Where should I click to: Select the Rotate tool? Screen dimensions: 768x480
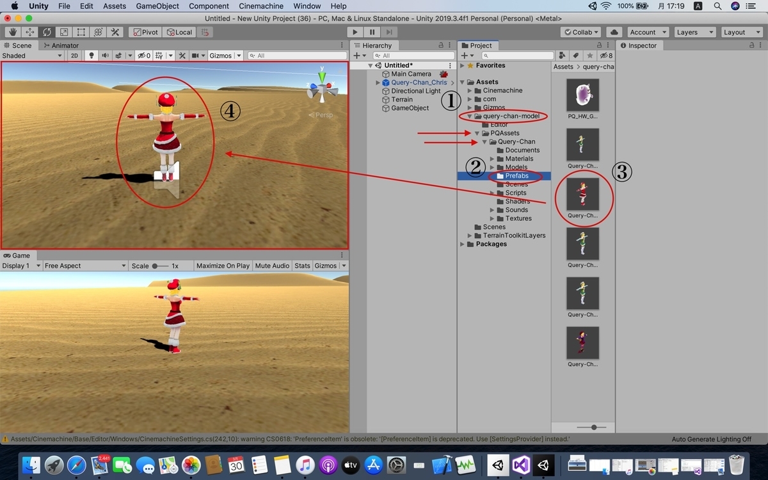pos(47,32)
